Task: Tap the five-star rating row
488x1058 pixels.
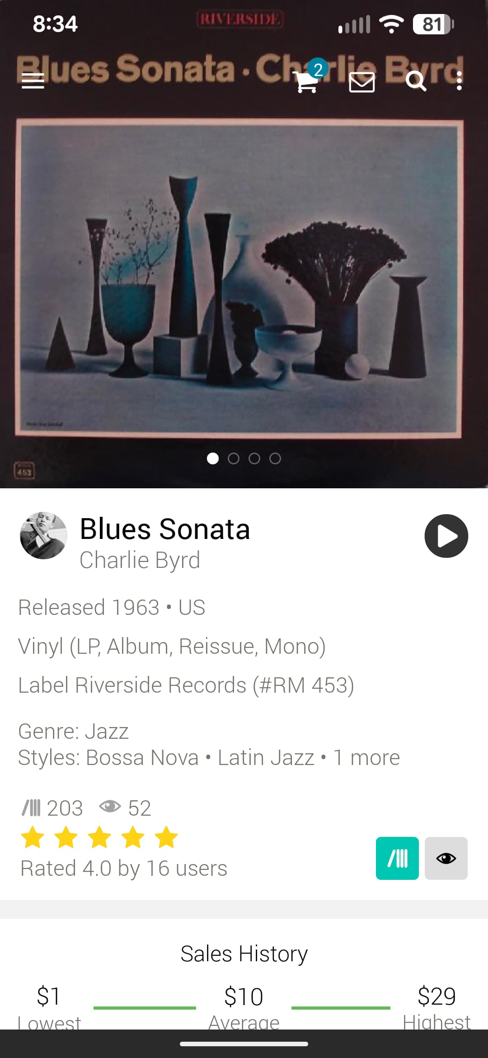Action: tap(99, 837)
